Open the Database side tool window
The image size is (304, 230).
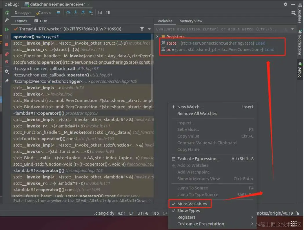300,13
